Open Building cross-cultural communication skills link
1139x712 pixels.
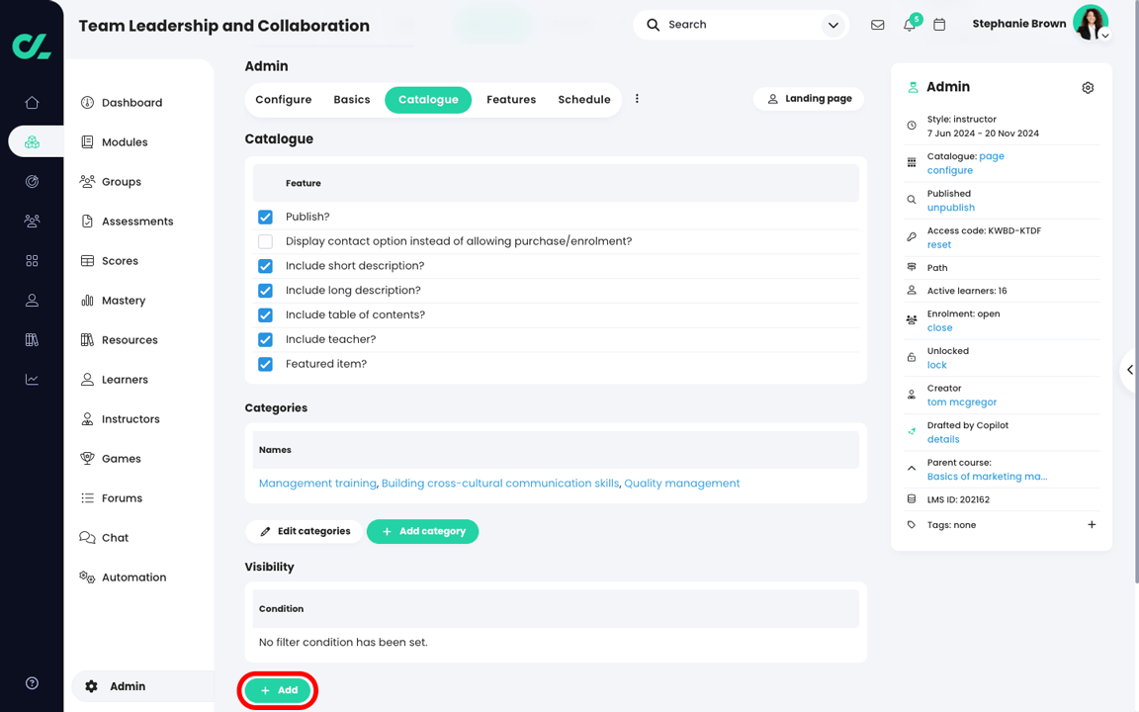[x=499, y=484]
